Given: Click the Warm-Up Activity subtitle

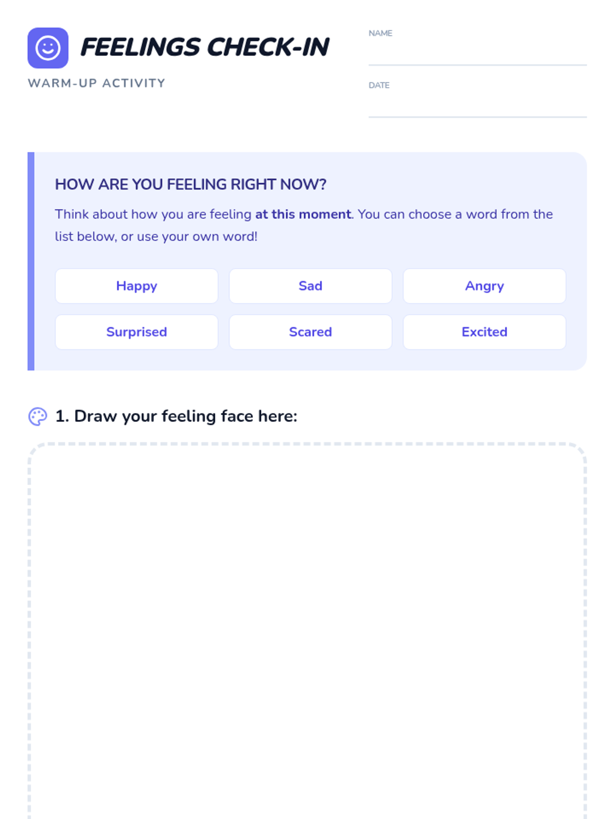Looking at the screenshot, I should pyautogui.click(x=97, y=83).
